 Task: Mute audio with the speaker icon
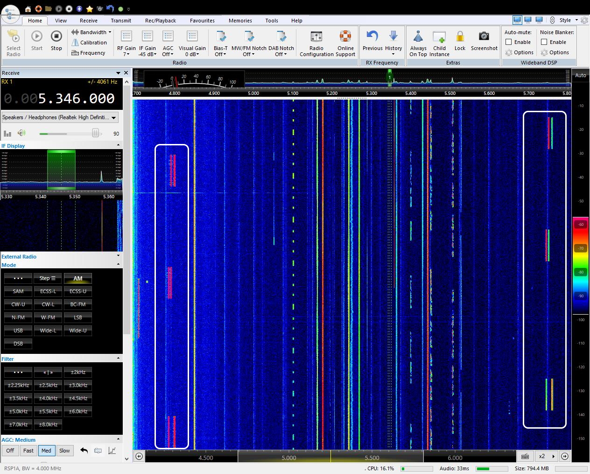[x=21, y=133]
